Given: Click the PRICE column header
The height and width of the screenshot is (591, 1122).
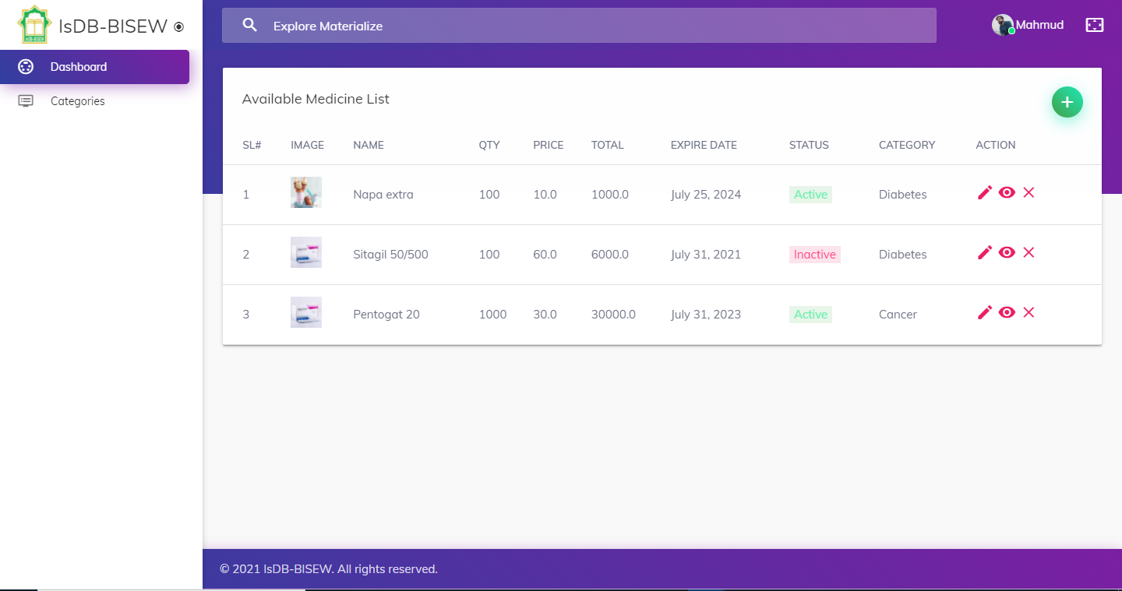Looking at the screenshot, I should click(x=549, y=145).
